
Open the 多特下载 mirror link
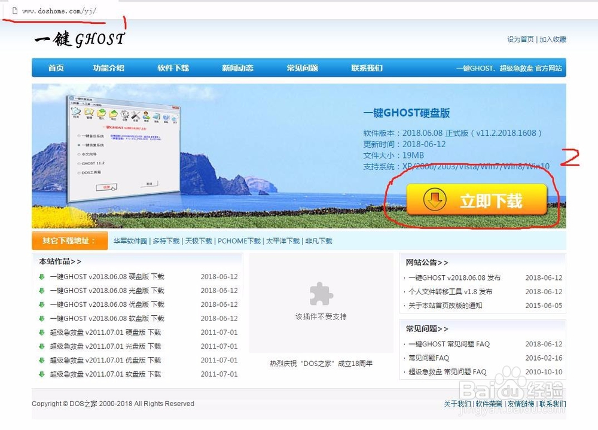pyautogui.click(x=166, y=241)
